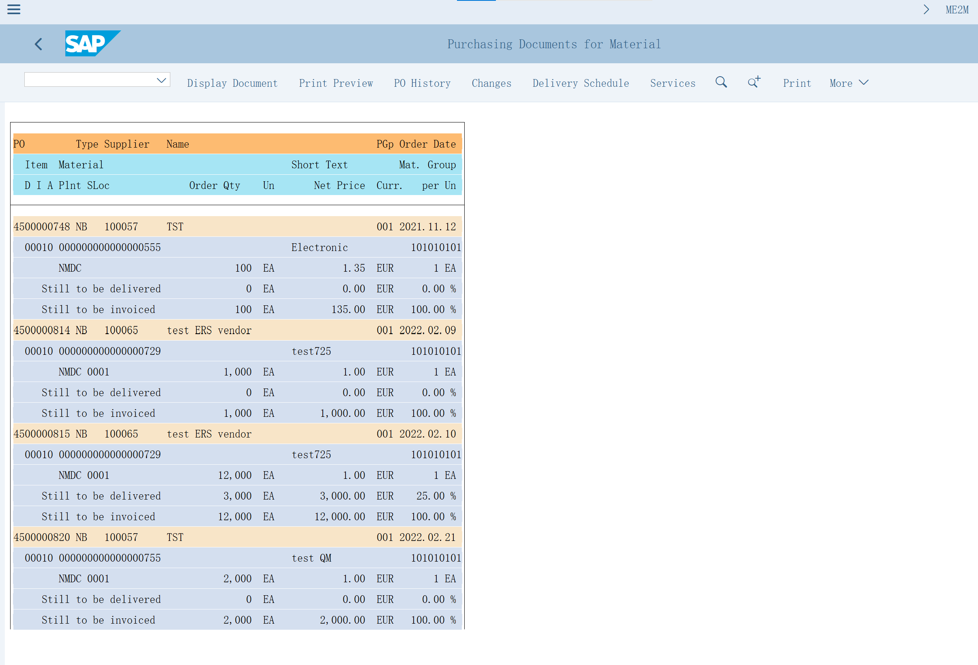Click the search magnifier icon
The image size is (978, 665).
721,82
